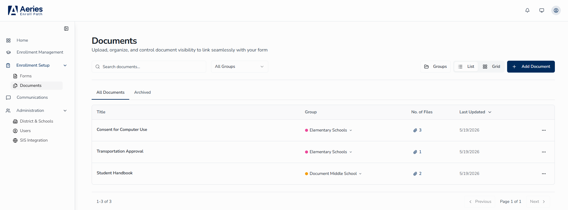The width and height of the screenshot is (568, 210).
Task: Switch to Grid view
Action: (491, 67)
